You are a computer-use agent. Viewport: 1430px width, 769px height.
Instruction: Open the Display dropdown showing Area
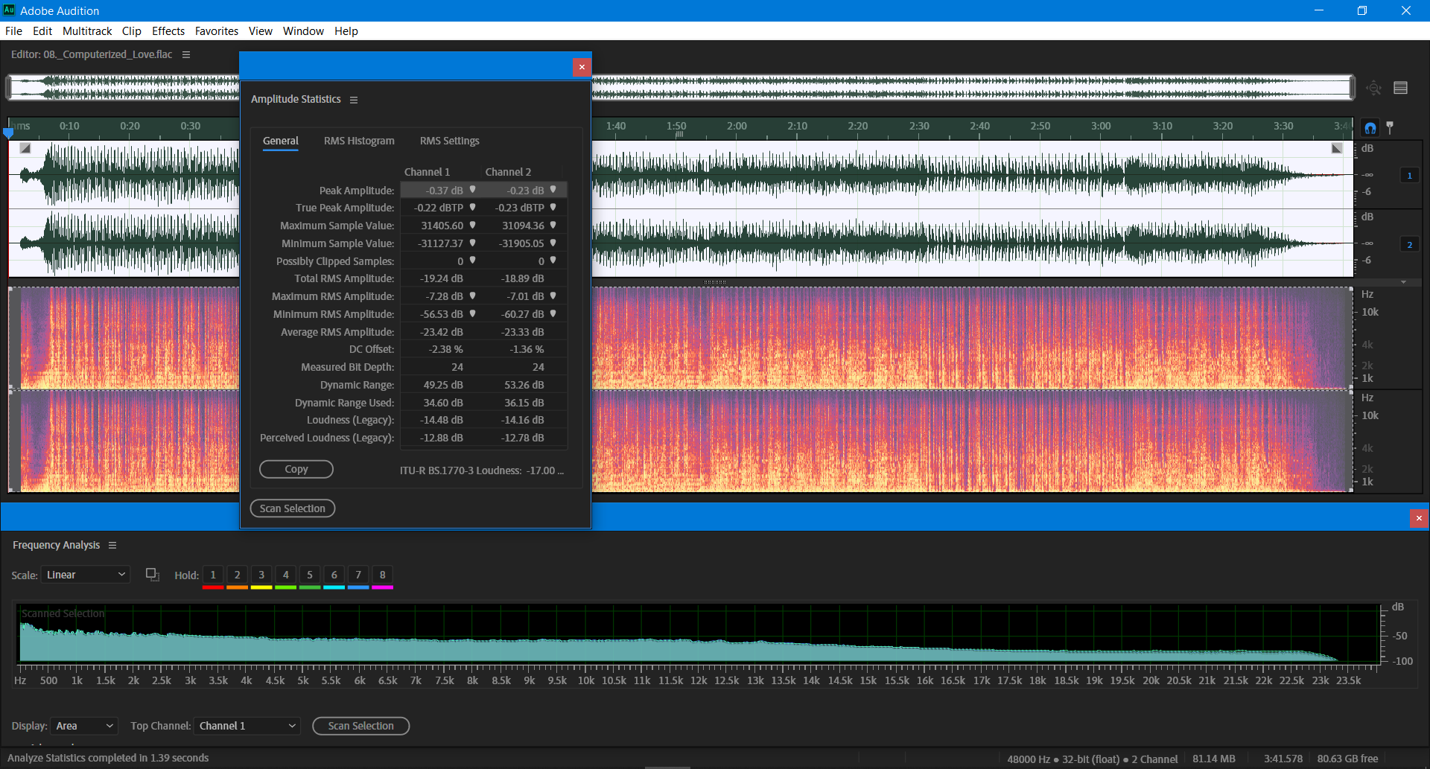(83, 726)
